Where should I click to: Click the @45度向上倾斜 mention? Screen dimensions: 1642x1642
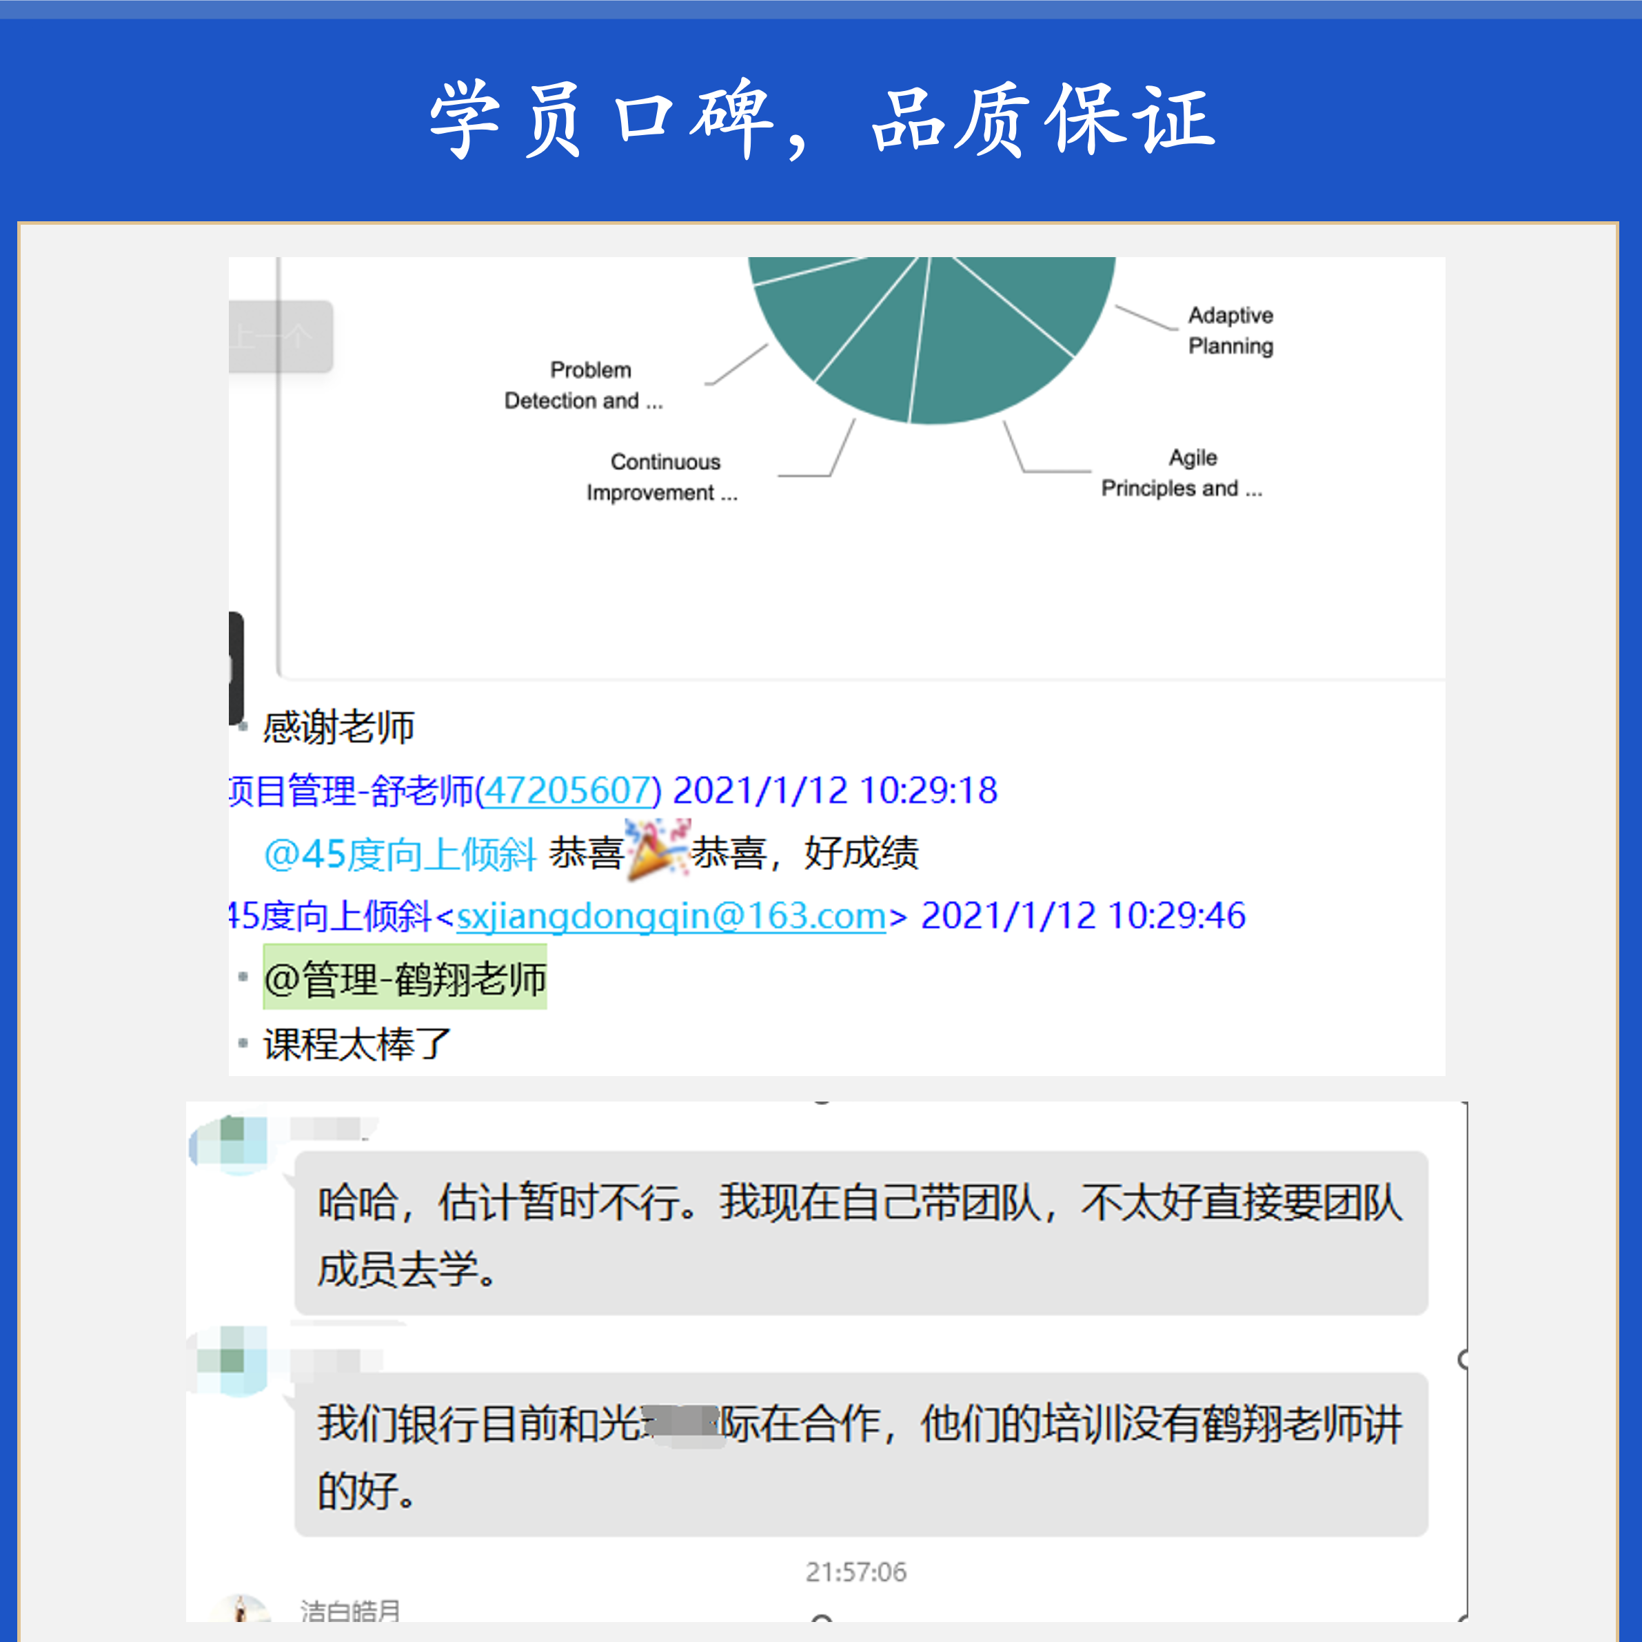click(x=399, y=853)
